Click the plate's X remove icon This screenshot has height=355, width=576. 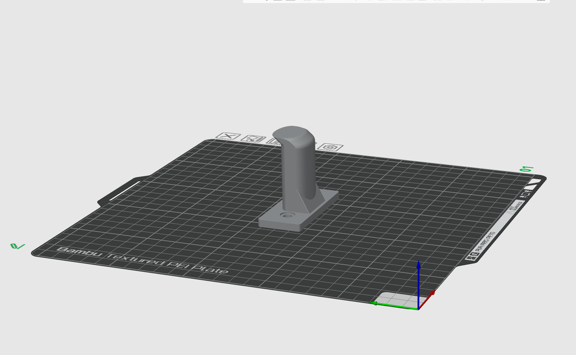coord(228,136)
